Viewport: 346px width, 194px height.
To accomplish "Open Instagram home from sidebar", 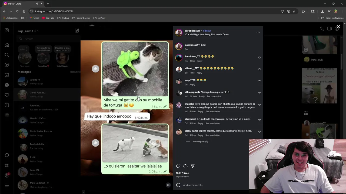I will point(7,45).
